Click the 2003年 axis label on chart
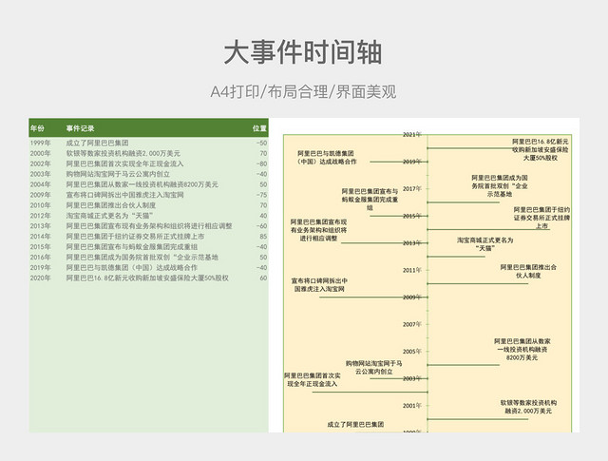The image size is (608, 461). (411, 378)
